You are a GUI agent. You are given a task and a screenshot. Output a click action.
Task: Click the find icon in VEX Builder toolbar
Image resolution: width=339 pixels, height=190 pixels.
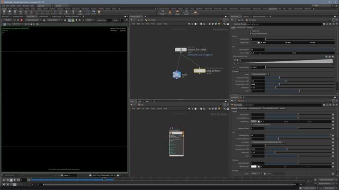coord(225,109)
